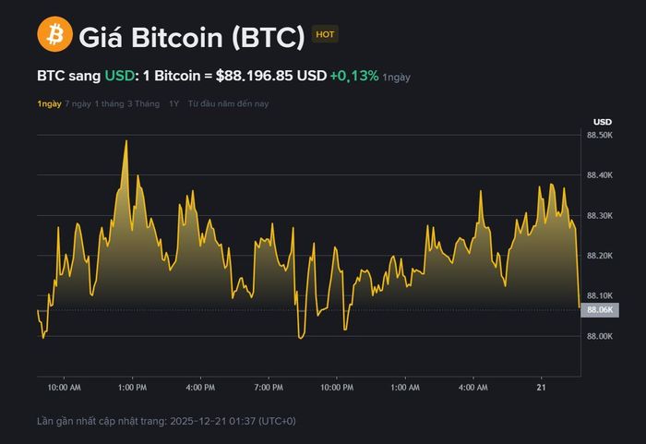The width and height of the screenshot is (646, 444).
Task: Click the last updated timestamp text
Action: [x=166, y=421]
